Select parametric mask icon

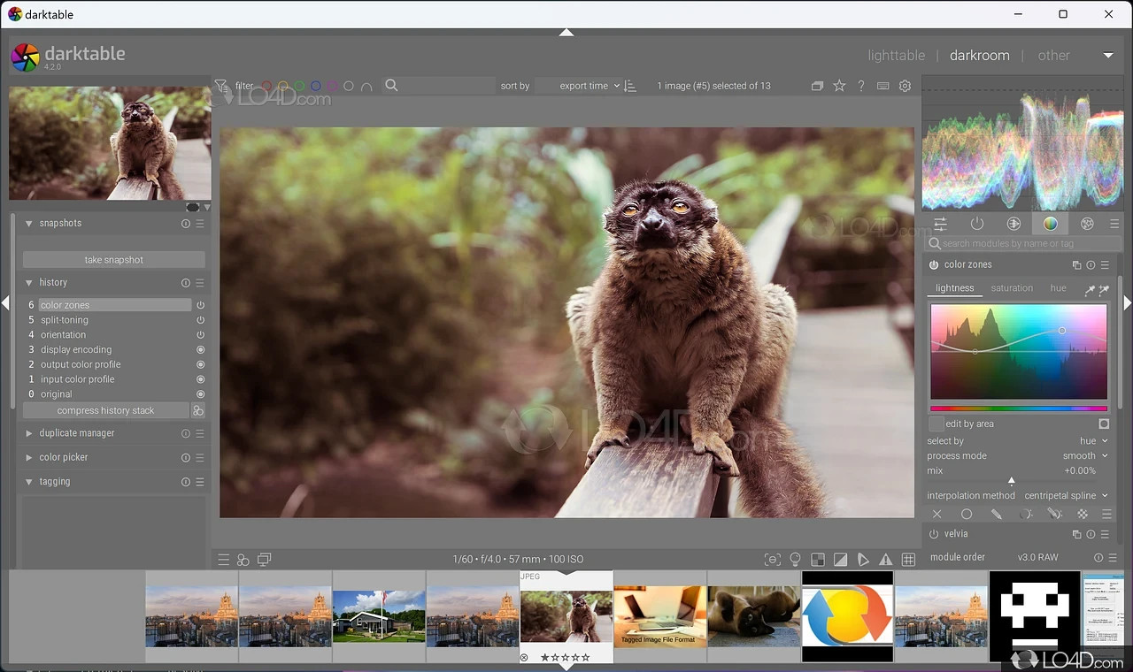1026,514
